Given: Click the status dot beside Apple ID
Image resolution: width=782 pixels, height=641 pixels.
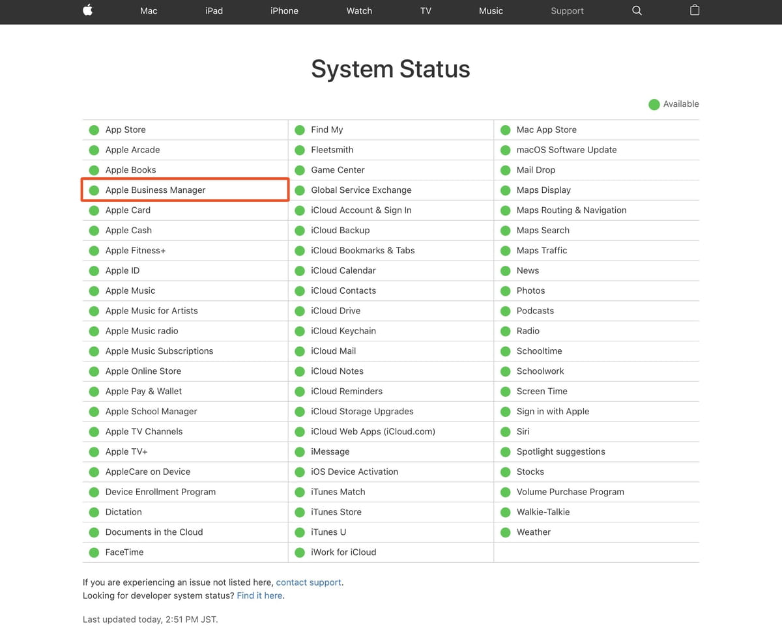Looking at the screenshot, I should pyautogui.click(x=94, y=270).
